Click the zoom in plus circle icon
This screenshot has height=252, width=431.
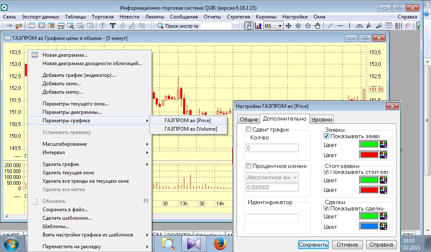click(298, 26)
